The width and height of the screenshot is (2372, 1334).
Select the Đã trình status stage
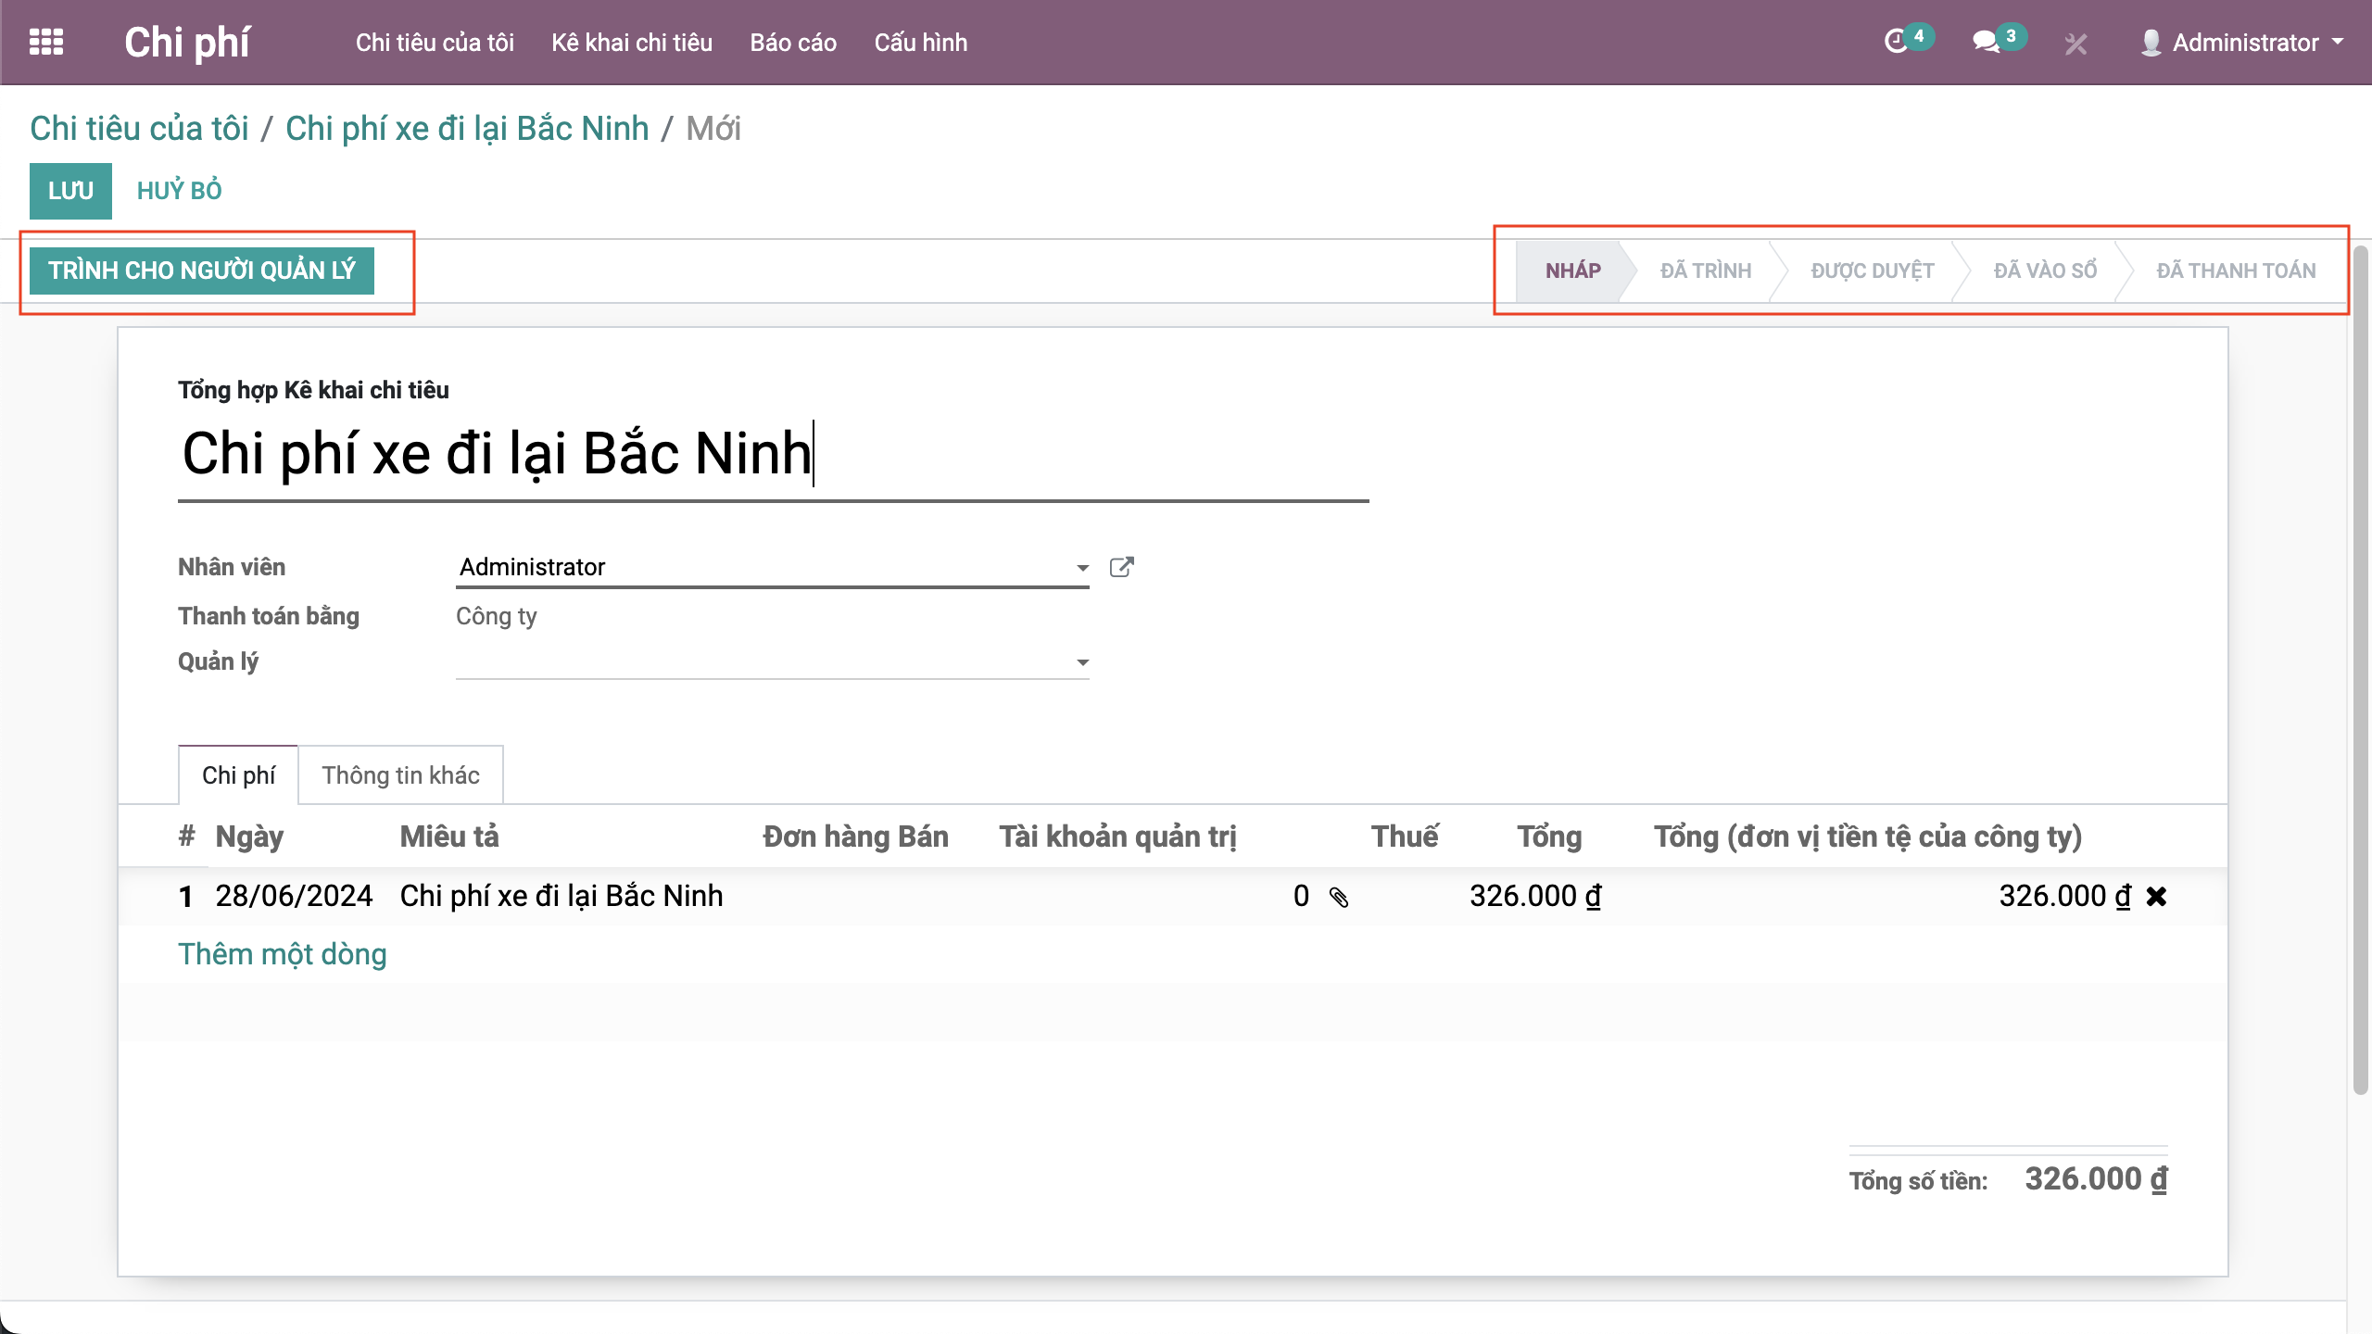[x=1705, y=271]
